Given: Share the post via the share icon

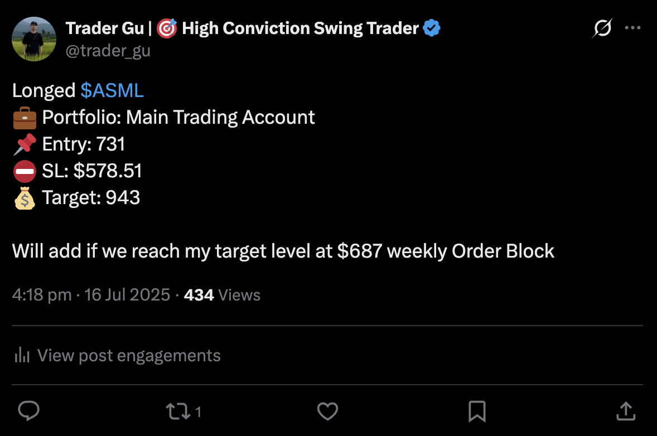Looking at the screenshot, I should [625, 411].
